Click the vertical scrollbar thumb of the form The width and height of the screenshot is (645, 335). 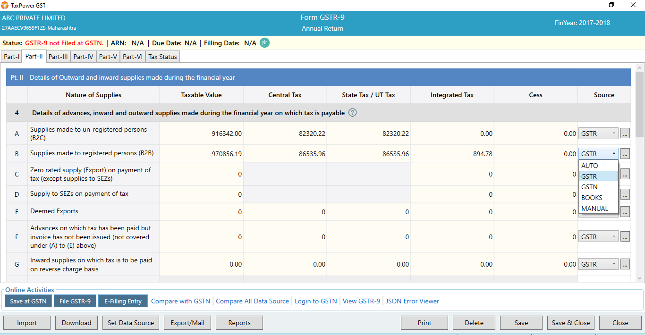[x=640, y=104]
